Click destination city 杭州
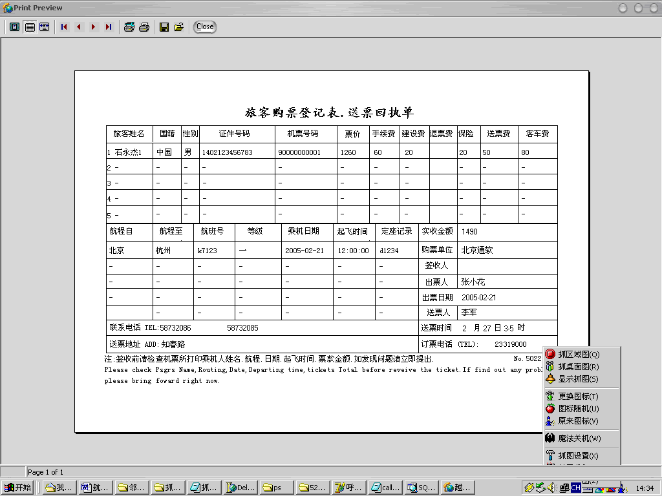 pyautogui.click(x=163, y=251)
